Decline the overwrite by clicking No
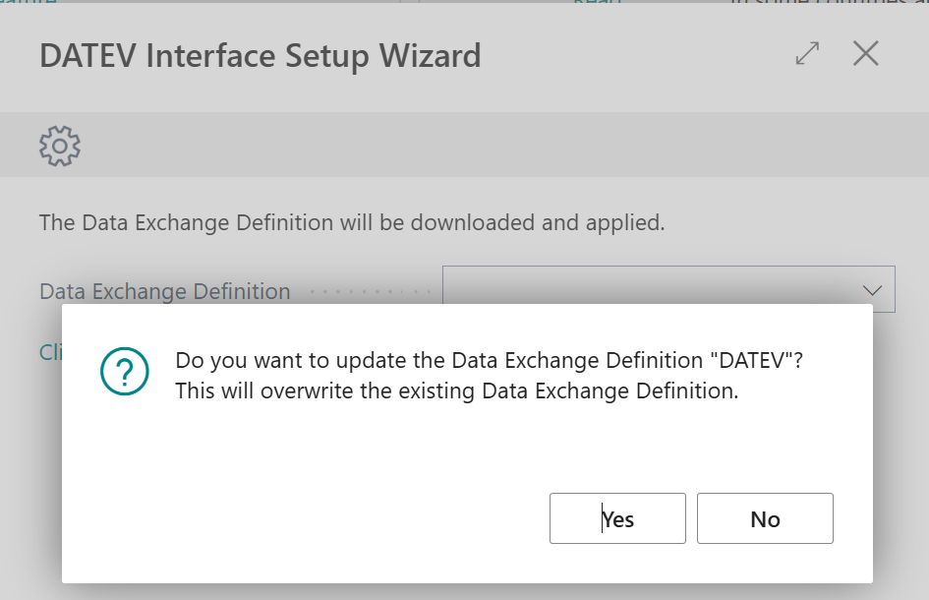This screenshot has width=929, height=600. pos(765,518)
